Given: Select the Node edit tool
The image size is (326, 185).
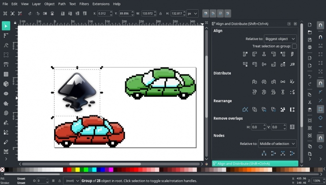Looking at the screenshot, I should 6,36.
